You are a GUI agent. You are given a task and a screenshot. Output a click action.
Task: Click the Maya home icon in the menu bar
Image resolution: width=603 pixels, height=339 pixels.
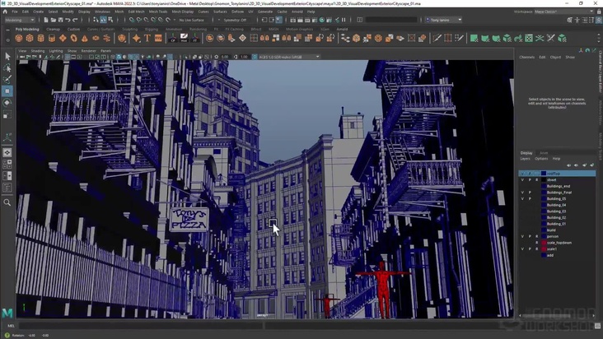click(5, 12)
